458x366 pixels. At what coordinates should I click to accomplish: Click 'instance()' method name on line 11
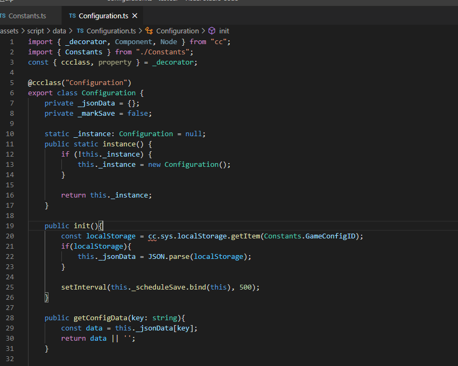(x=123, y=144)
